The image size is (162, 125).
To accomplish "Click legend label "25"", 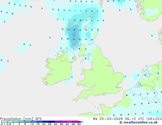I will pos(50,124).
